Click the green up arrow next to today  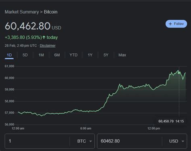44,37
